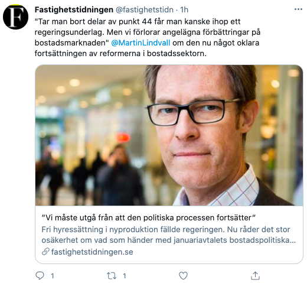Open the share tweet upload icon
This screenshot has height=283, width=307.
[x=255, y=275]
